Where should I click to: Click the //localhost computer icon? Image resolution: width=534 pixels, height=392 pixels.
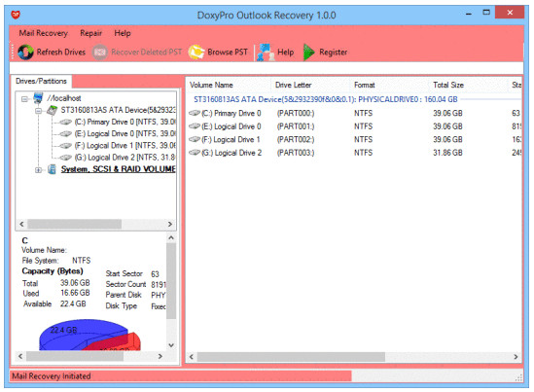[x=38, y=98]
